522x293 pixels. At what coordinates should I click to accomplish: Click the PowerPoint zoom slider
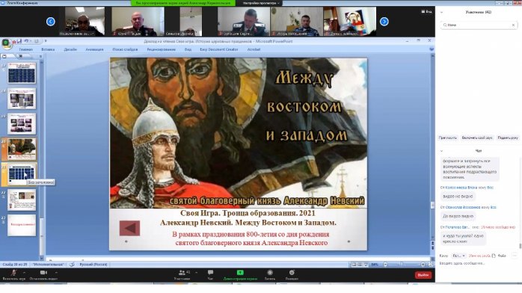tap(404, 265)
